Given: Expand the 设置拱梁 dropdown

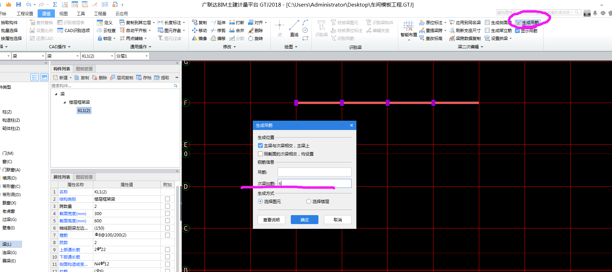Looking at the screenshot, I should coord(510,39).
